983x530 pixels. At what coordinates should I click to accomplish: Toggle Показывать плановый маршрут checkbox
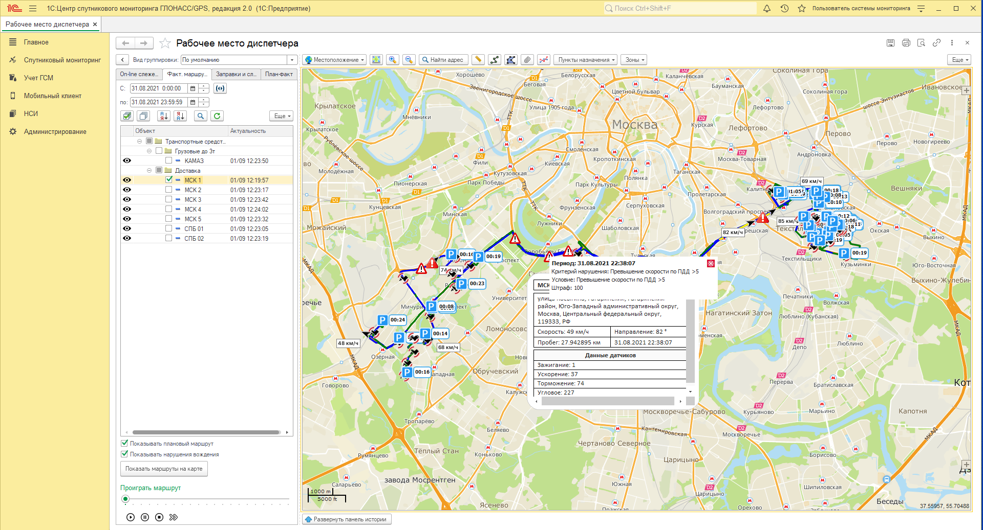124,444
